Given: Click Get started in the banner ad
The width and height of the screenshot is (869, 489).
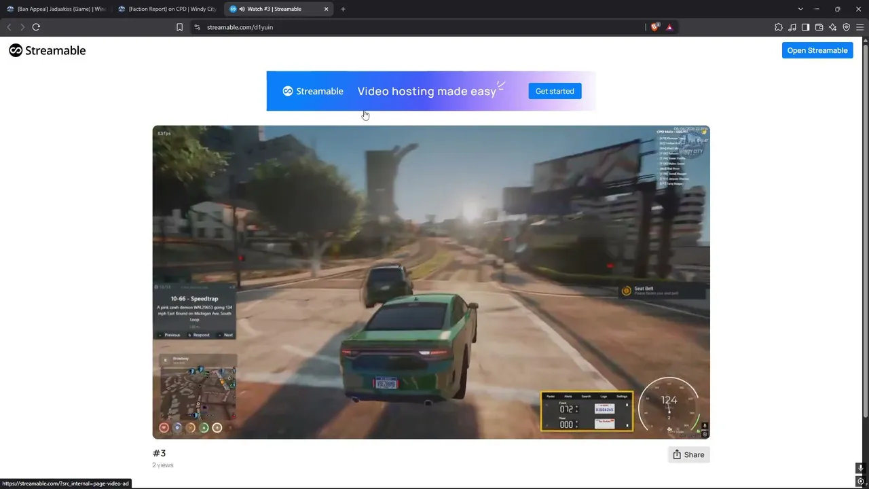Looking at the screenshot, I should tap(555, 91).
